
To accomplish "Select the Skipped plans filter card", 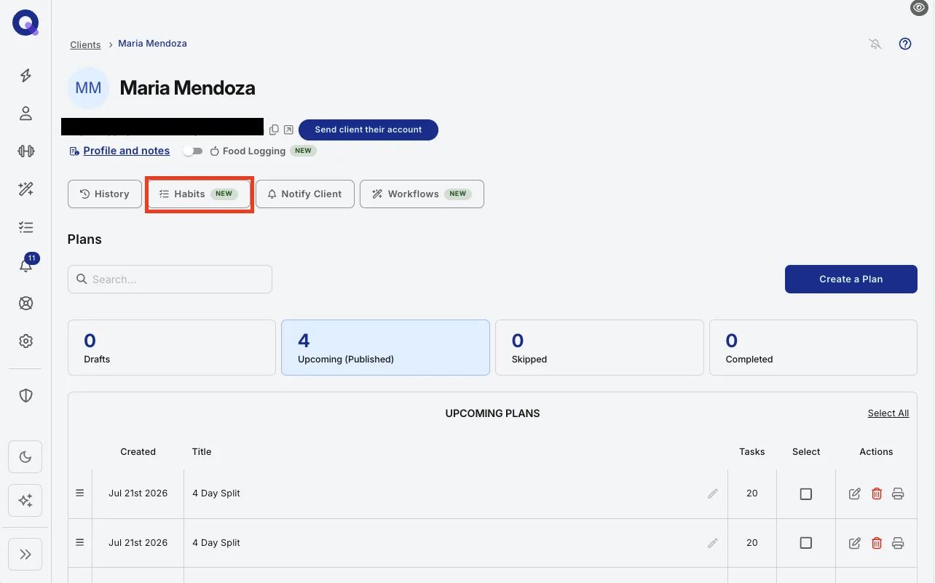I will coord(599,348).
